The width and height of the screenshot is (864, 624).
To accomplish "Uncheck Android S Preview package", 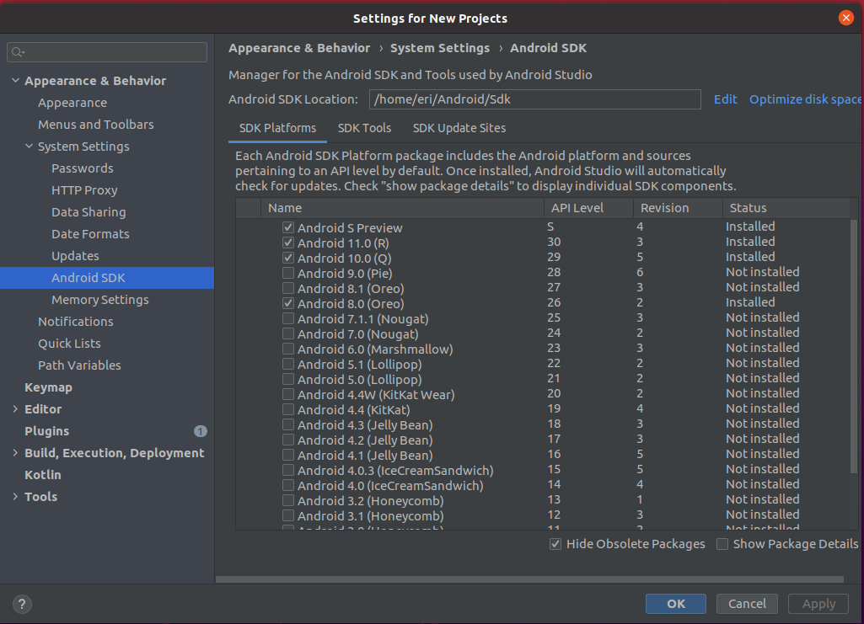I will point(288,227).
